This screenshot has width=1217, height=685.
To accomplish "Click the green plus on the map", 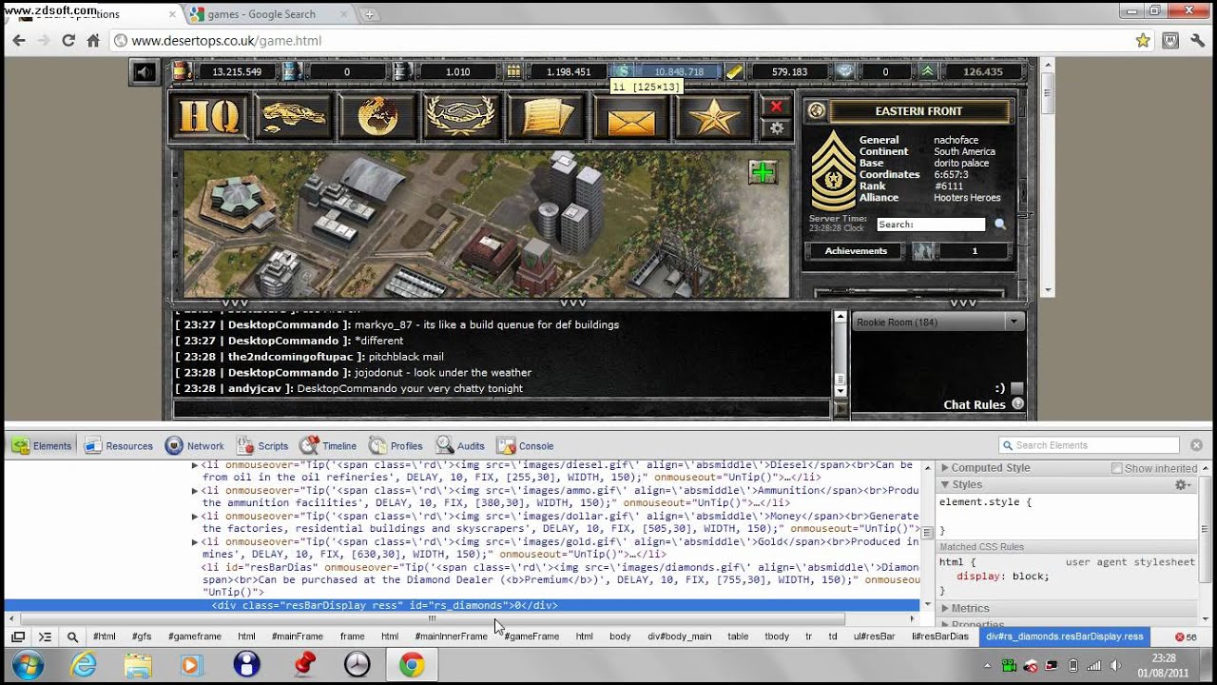I will coord(763,172).
